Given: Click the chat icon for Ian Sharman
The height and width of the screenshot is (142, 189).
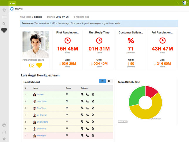Looking at the screenshot, I should pos(82,115).
